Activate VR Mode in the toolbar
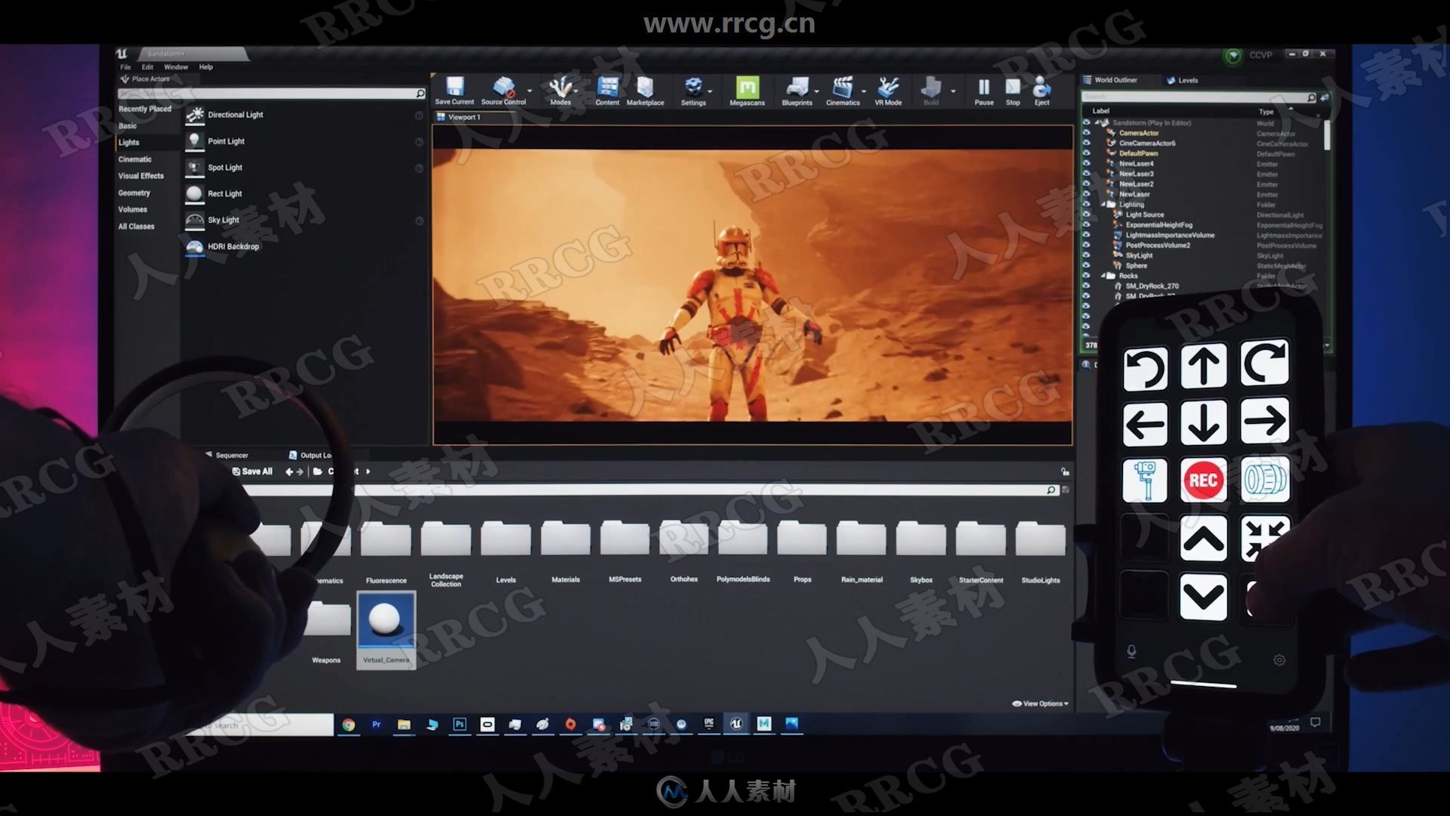Image resolution: width=1450 pixels, height=816 pixels. [x=888, y=91]
